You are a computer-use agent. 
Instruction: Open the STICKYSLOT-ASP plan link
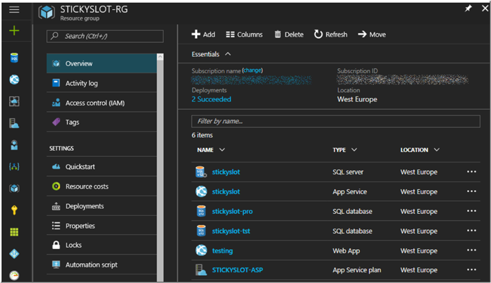(237, 270)
